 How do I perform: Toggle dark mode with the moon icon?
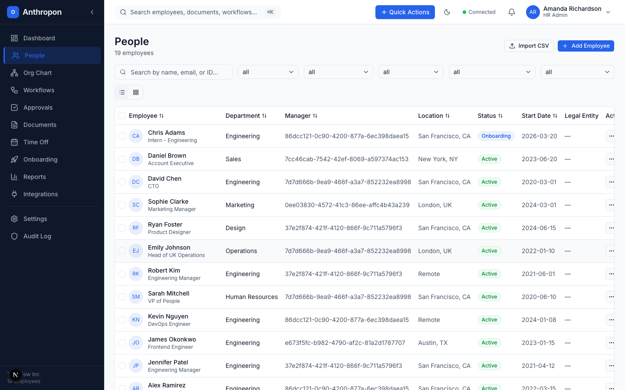coord(447,12)
